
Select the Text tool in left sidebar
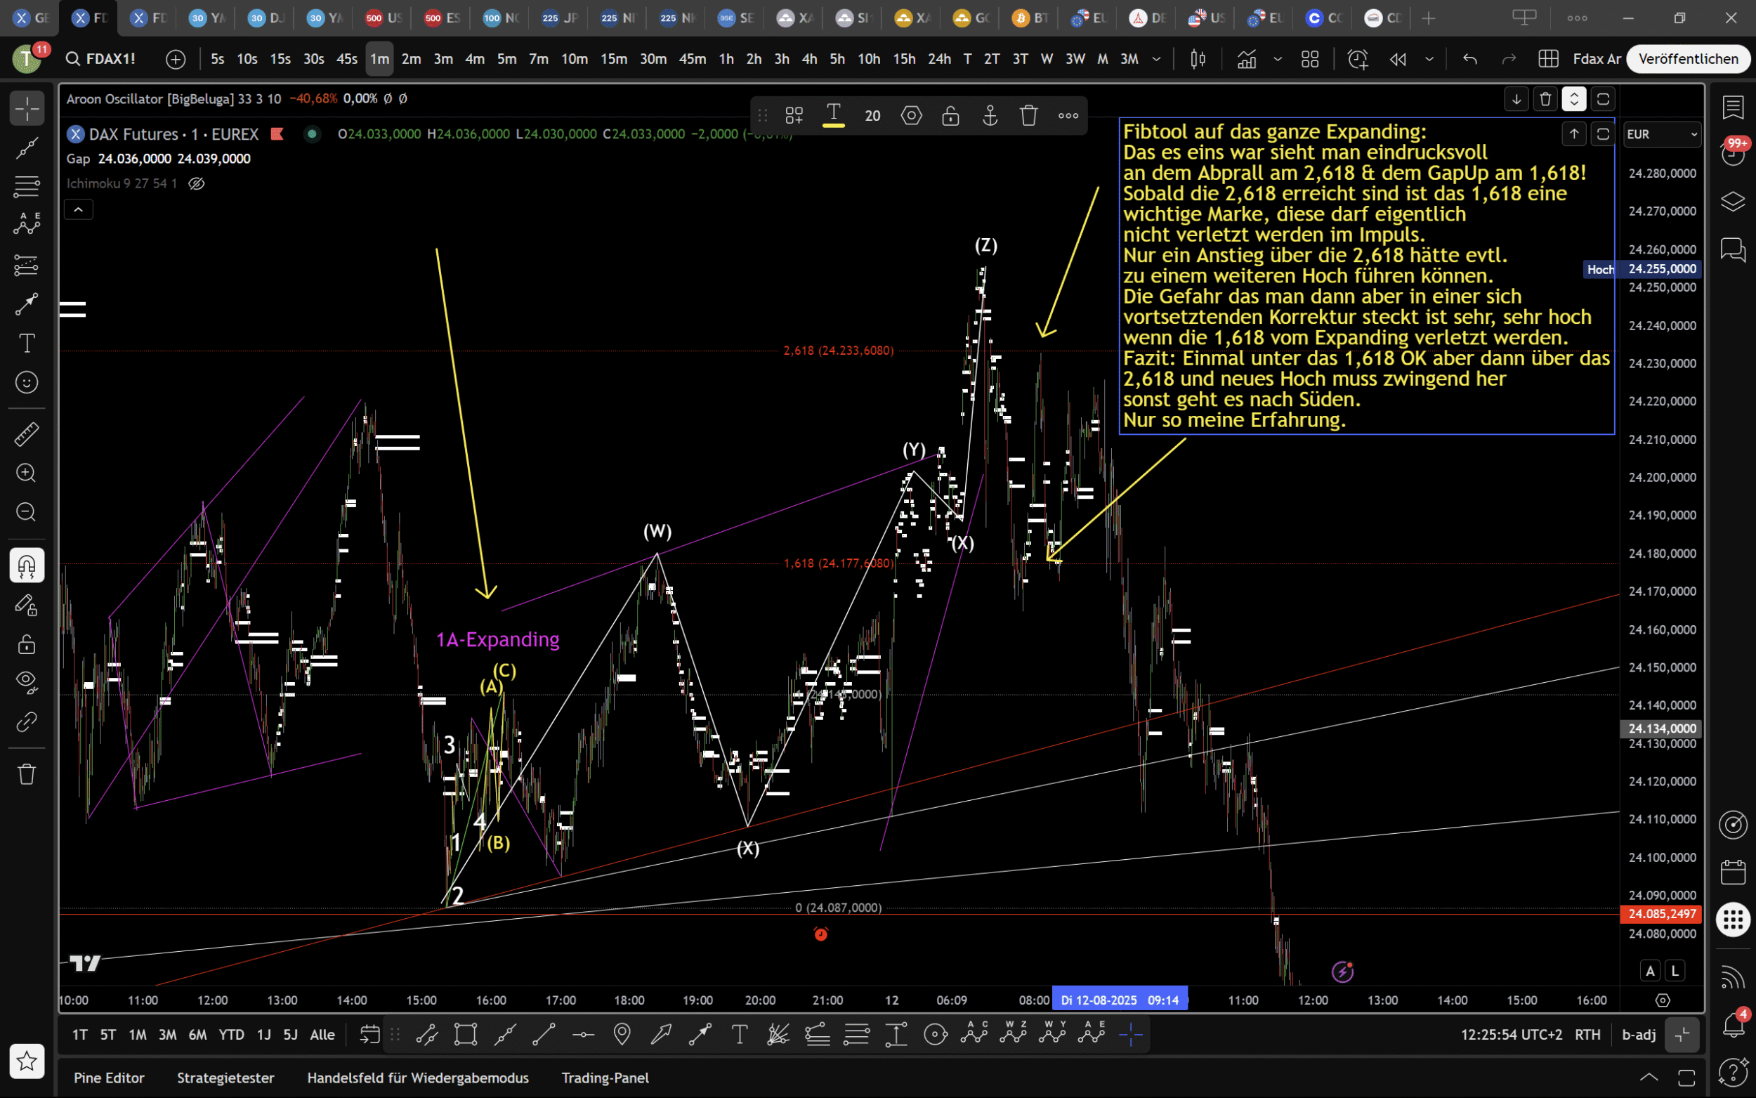tap(27, 343)
